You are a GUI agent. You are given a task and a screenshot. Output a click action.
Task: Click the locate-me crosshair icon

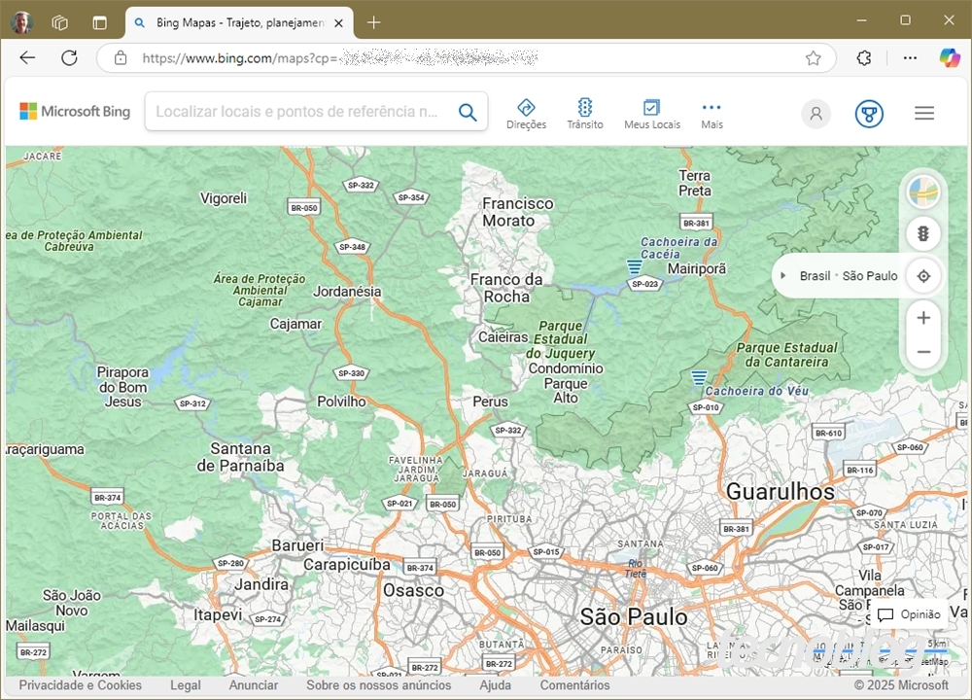[923, 276]
